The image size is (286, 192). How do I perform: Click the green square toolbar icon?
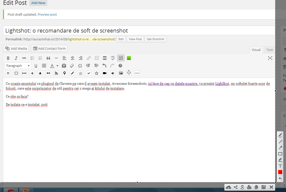(x=129, y=58)
